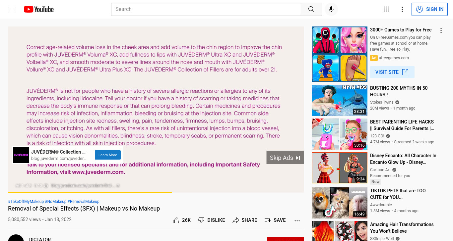Open BEST PARENTING LIFE HACKS thumbnail
453x241 pixels.
pos(340,134)
